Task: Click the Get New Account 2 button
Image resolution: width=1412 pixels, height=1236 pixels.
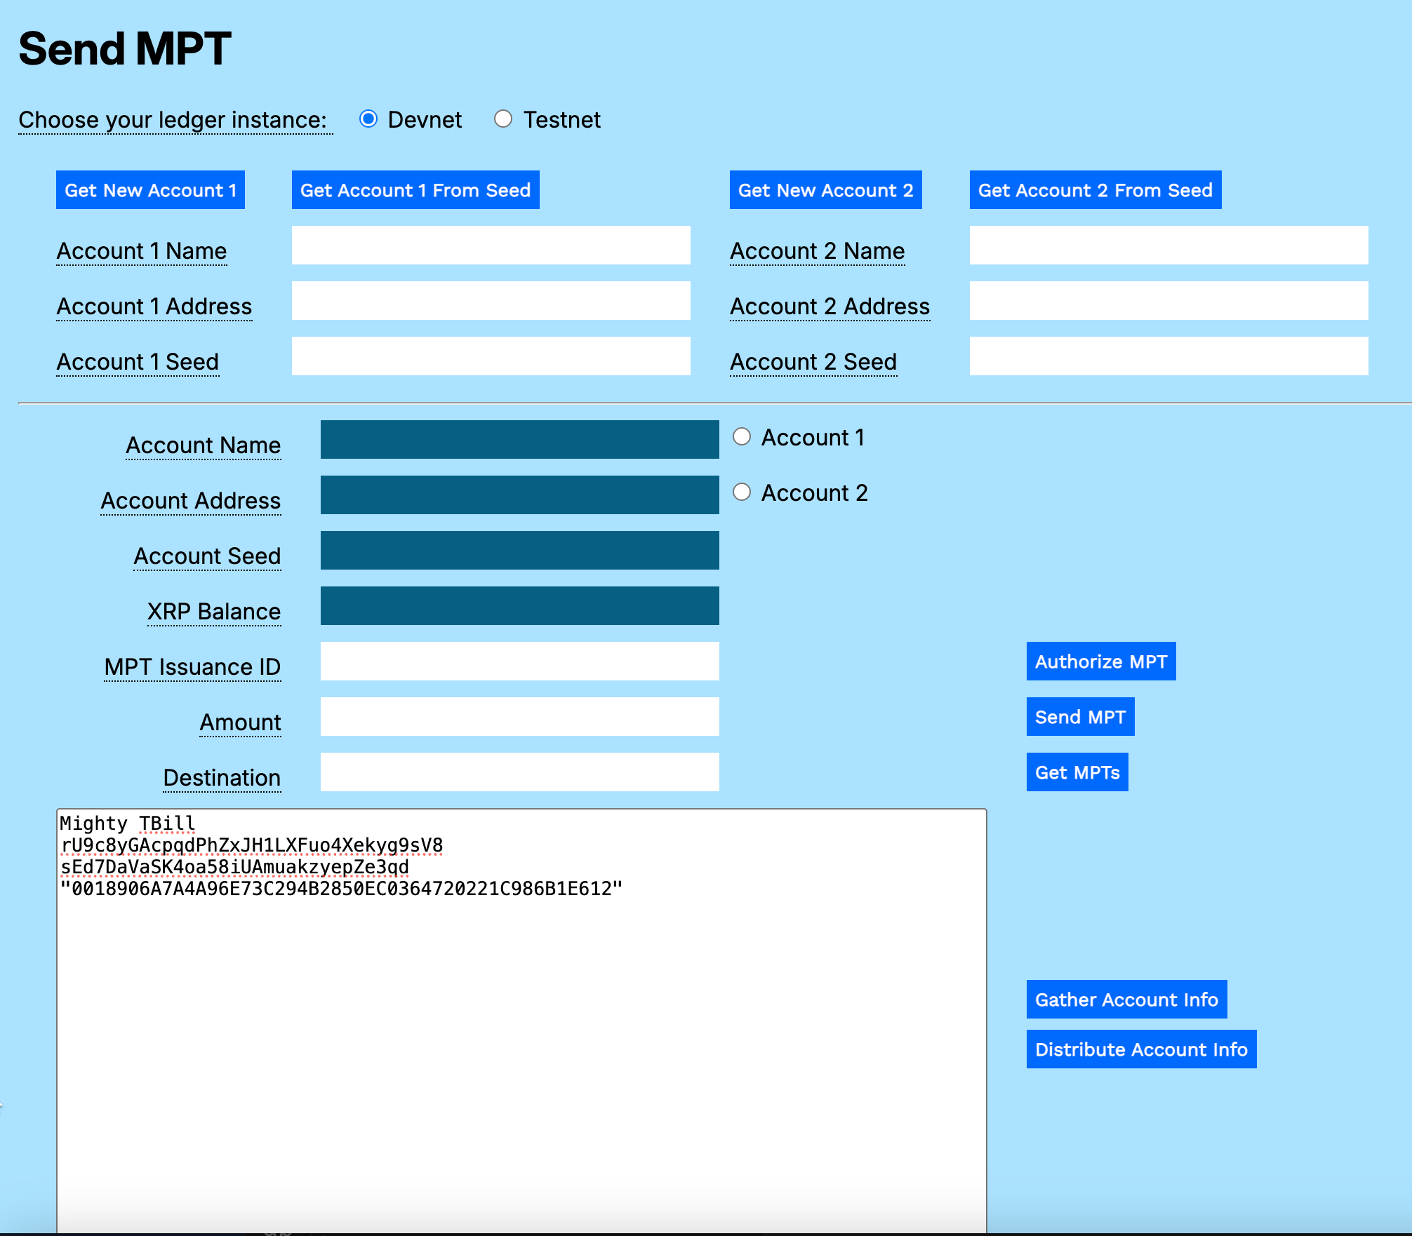Action: pos(826,189)
